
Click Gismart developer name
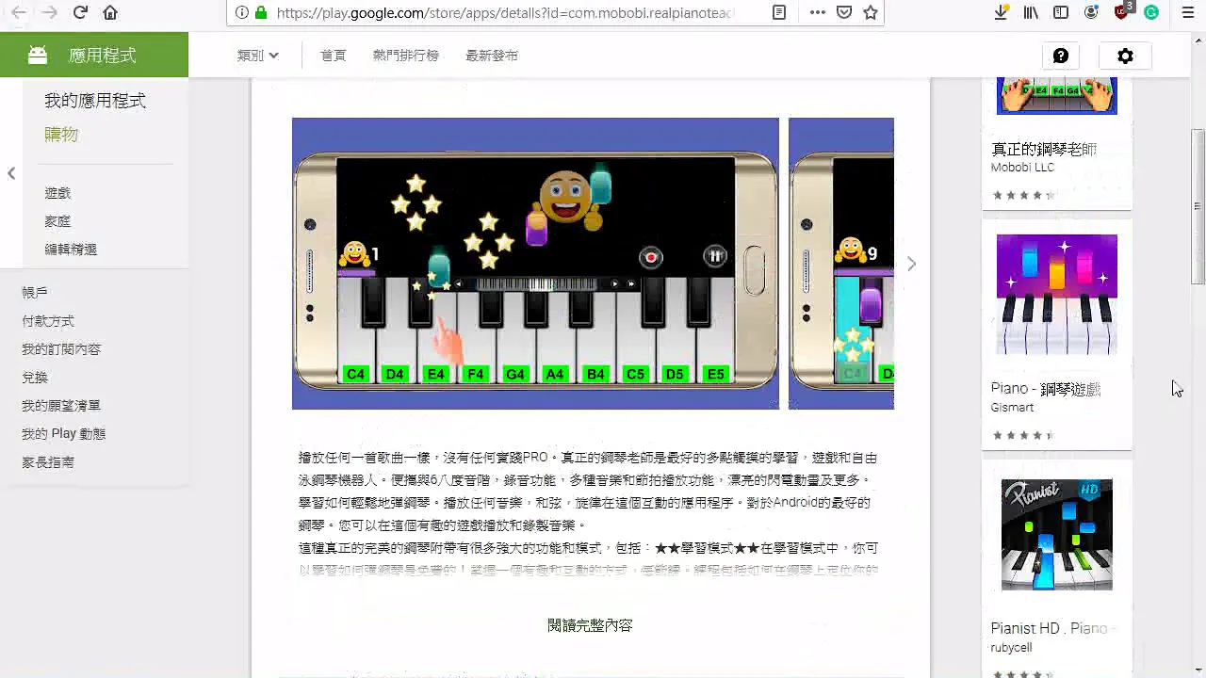click(1012, 408)
